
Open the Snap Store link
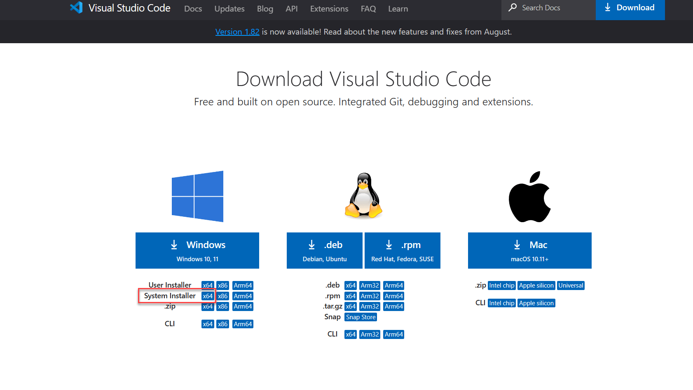click(x=361, y=317)
